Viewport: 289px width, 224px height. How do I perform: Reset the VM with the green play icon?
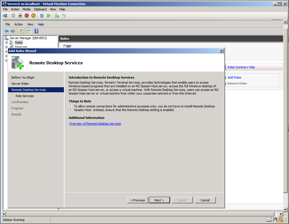click(x=49, y=16)
